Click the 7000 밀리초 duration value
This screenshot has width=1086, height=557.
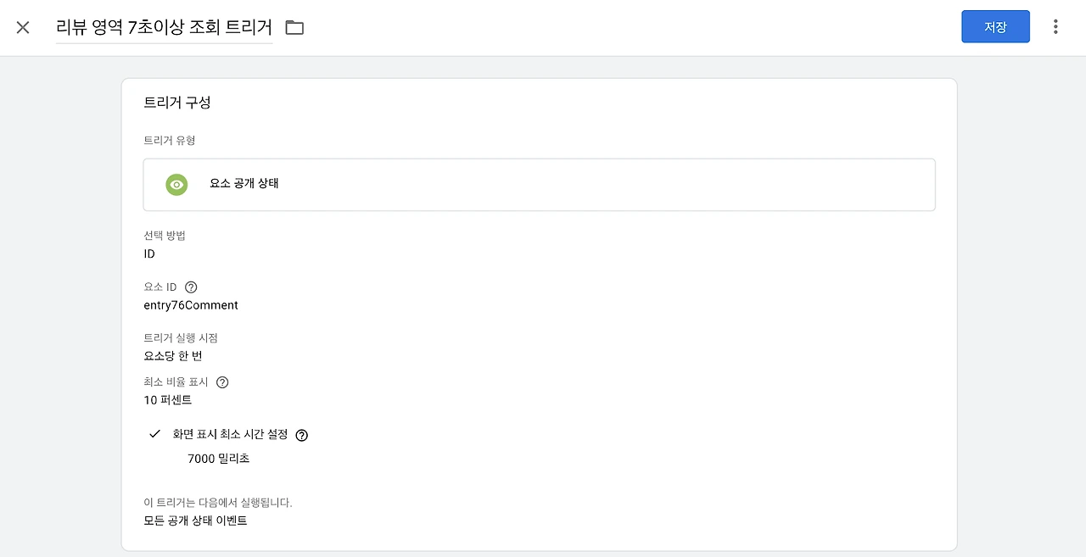click(218, 459)
